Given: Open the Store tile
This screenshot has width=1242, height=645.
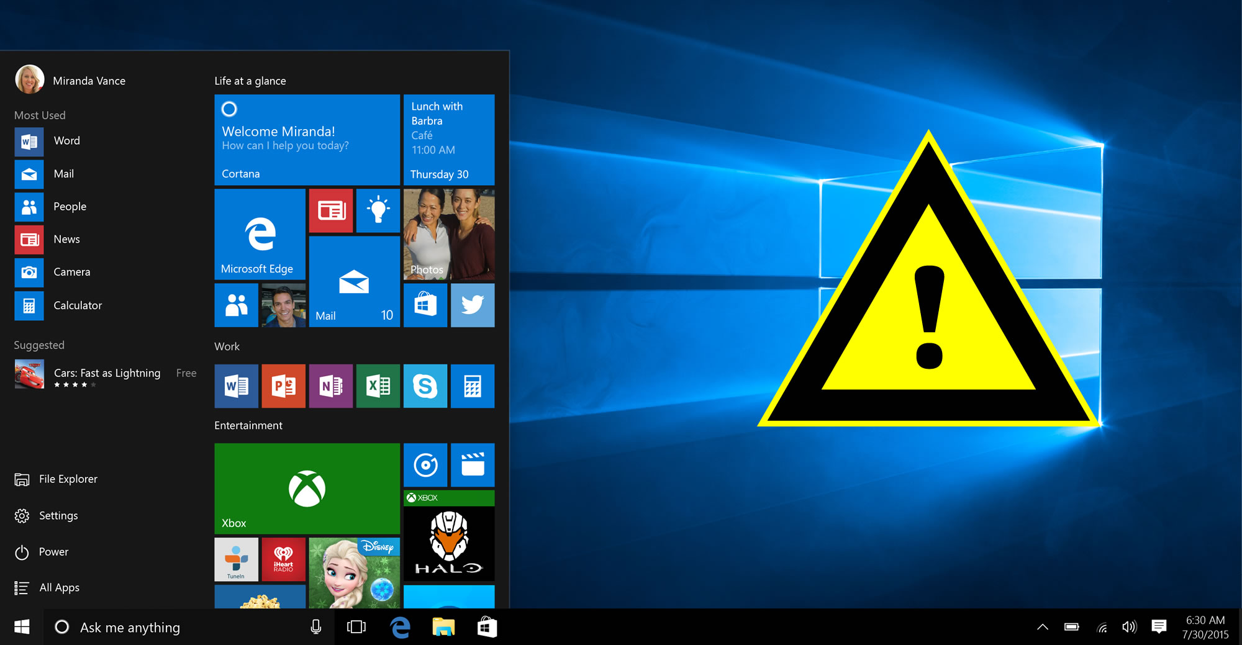Looking at the screenshot, I should [x=425, y=305].
